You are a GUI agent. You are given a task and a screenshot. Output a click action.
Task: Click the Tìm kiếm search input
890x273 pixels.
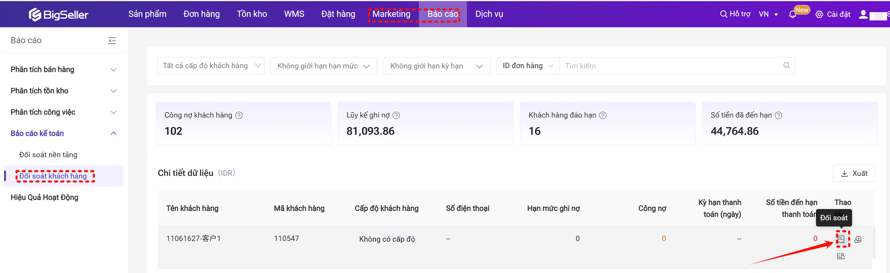(670, 66)
